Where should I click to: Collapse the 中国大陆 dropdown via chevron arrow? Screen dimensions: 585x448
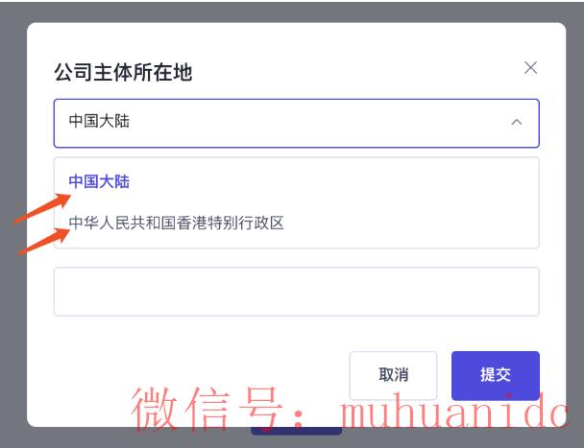[517, 122]
